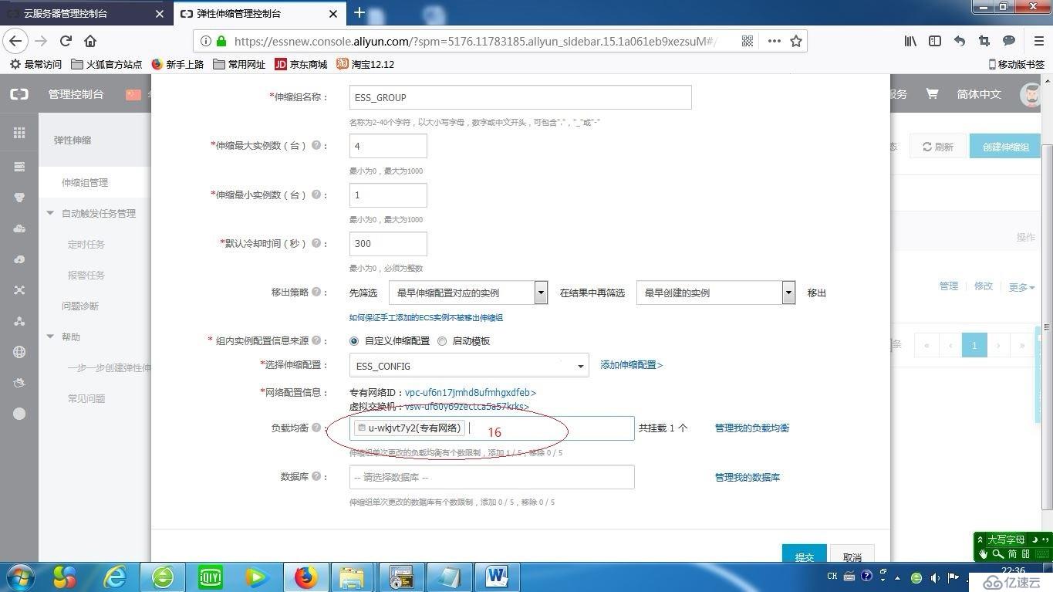The width and height of the screenshot is (1053, 592).
Task: Open Internet Explorer from the taskbar
Action: [115, 577]
